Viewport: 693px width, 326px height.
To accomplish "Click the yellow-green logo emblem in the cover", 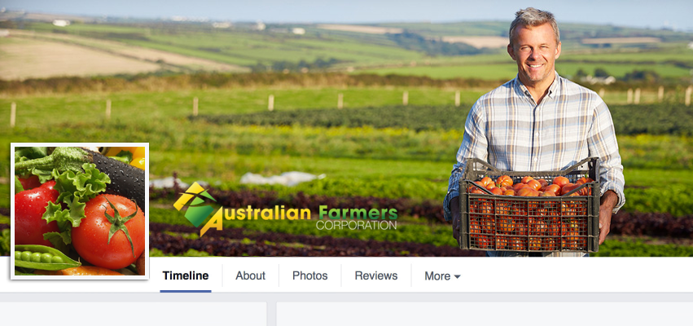I will [x=197, y=209].
